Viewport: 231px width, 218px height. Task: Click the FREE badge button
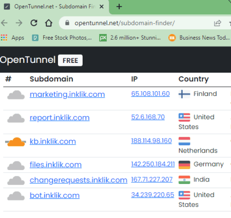click(70, 60)
